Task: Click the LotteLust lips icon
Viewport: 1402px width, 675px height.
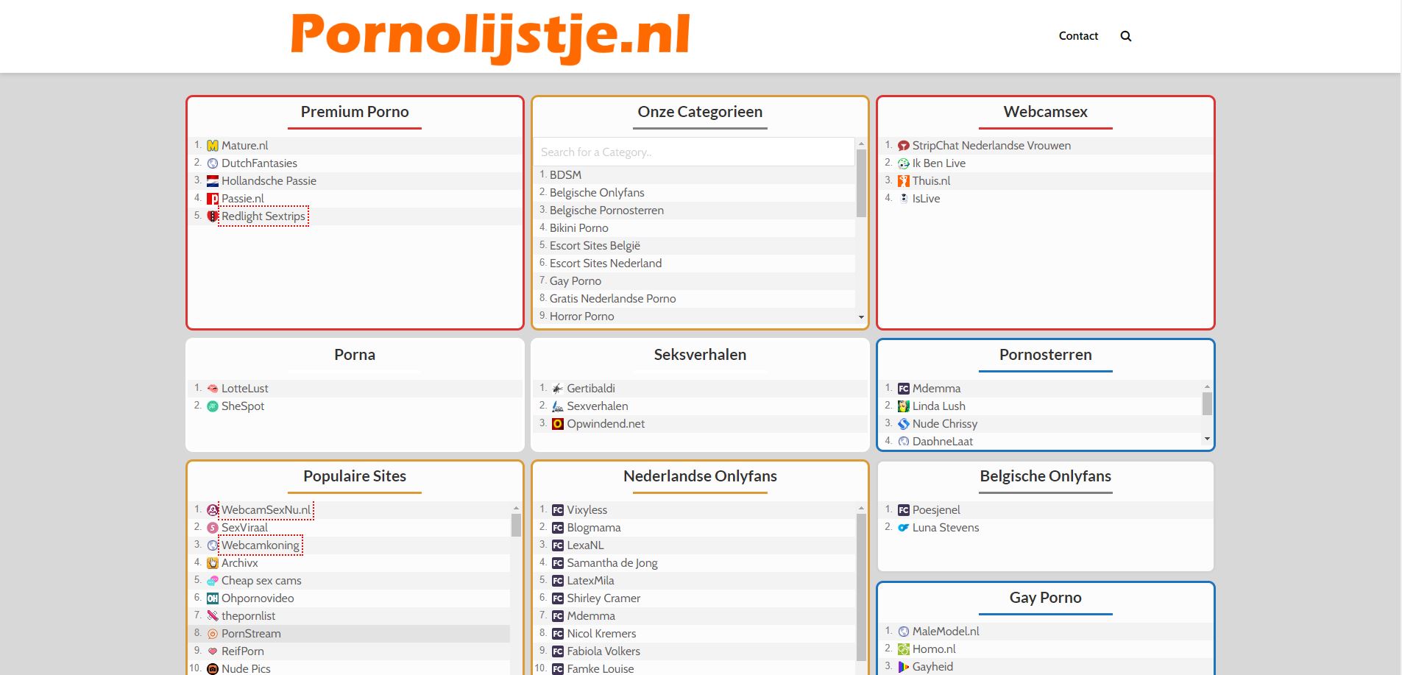Action: point(213,389)
